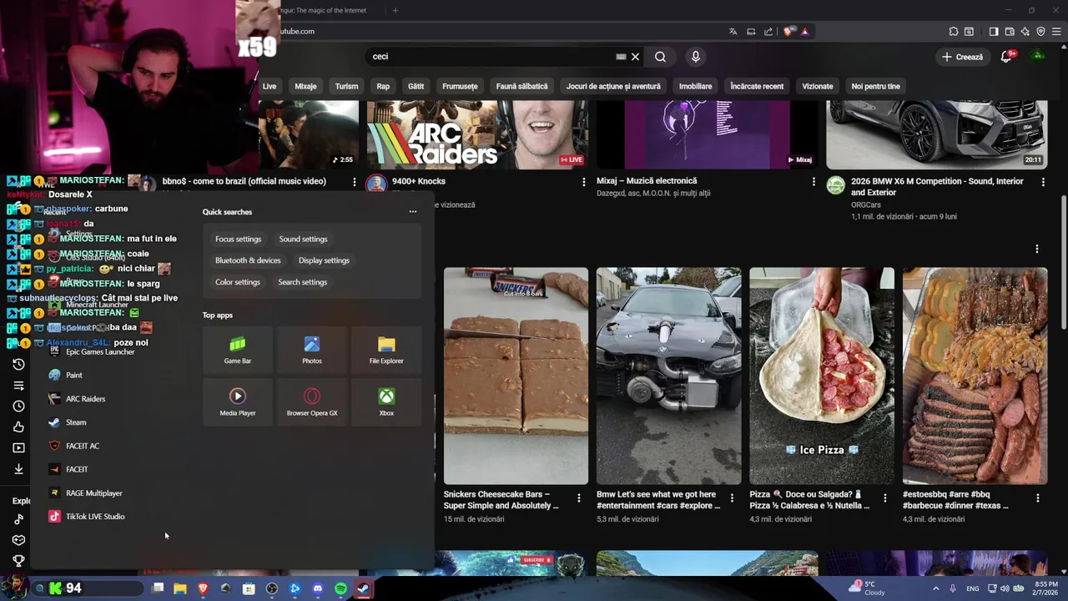
Task: Click the share page icon in address bar
Action: (x=768, y=32)
